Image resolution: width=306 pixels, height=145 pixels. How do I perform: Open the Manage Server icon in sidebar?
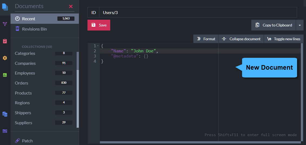click(5, 131)
